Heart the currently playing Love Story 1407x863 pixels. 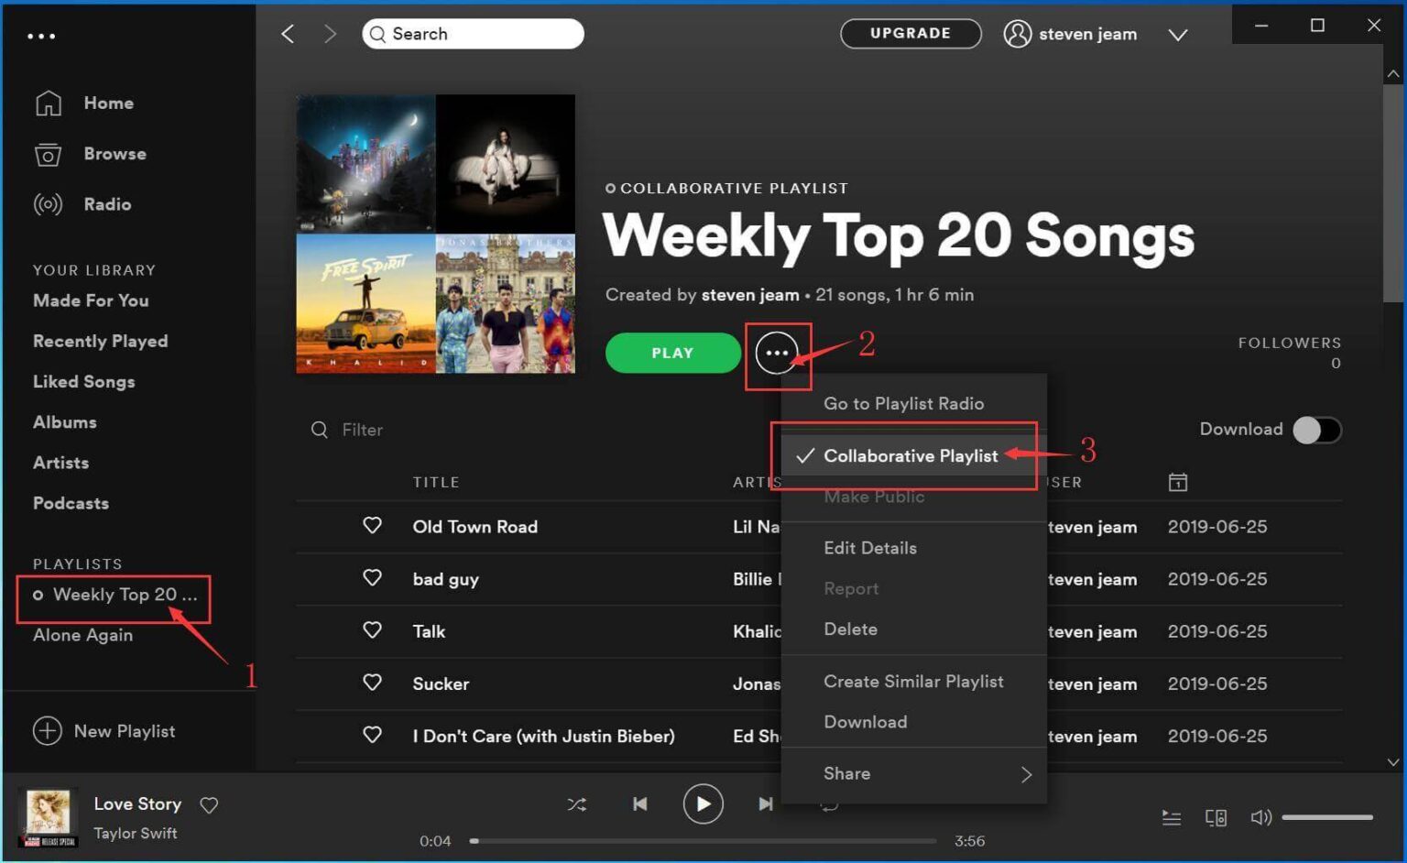click(209, 805)
